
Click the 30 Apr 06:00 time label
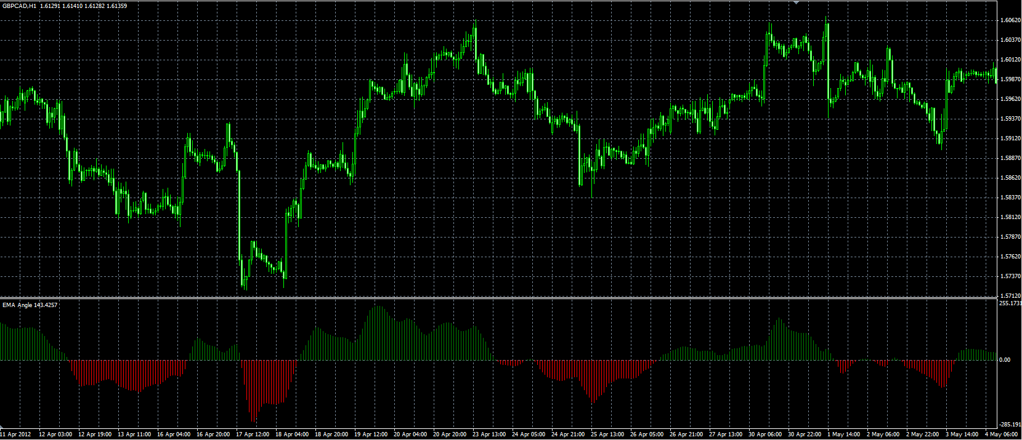point(765,434)
